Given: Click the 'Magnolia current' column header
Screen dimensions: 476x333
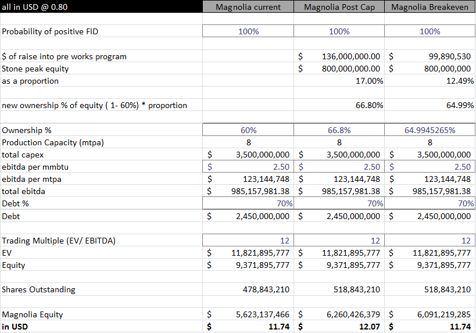Looking at the screenshot, I should click(x=248, y=6).
